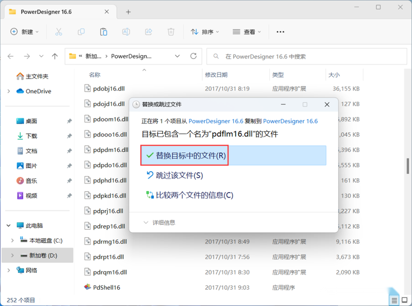Viewport: 412px width, 306px height.
Task: Open OneDrive in the sidebar
Action: point(34,91)
